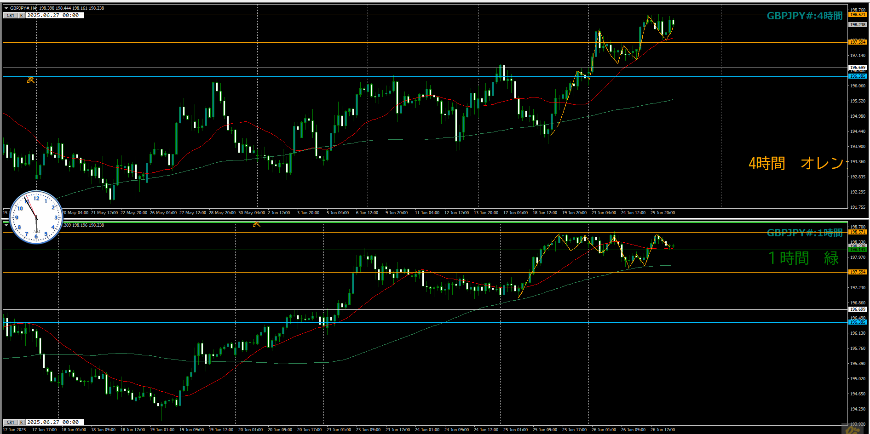
Task: Select the pencil marker in the H4 chart
Action: point(30,80)
